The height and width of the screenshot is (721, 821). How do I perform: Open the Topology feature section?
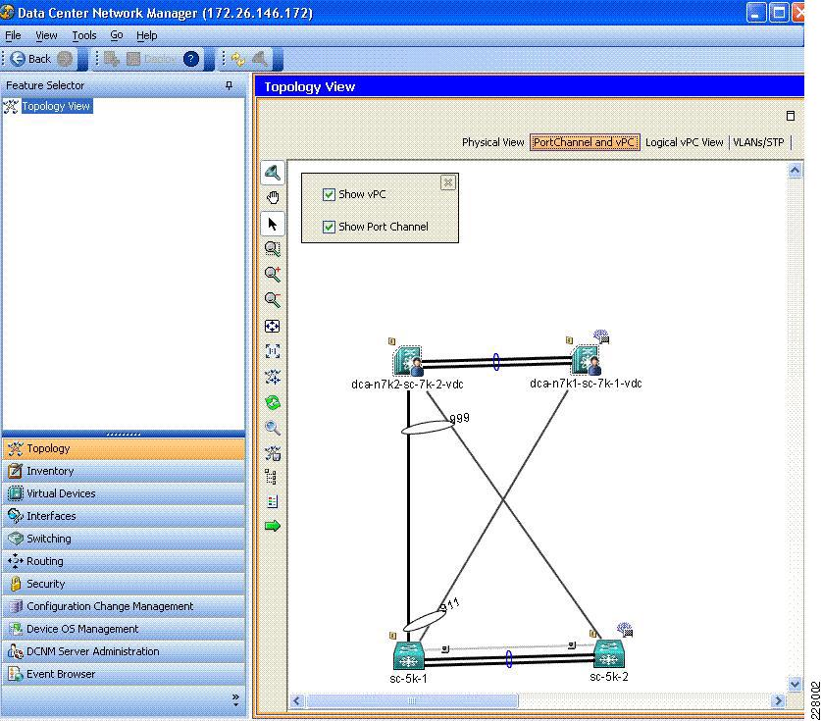pyautogui.click(x=124, y=448)
